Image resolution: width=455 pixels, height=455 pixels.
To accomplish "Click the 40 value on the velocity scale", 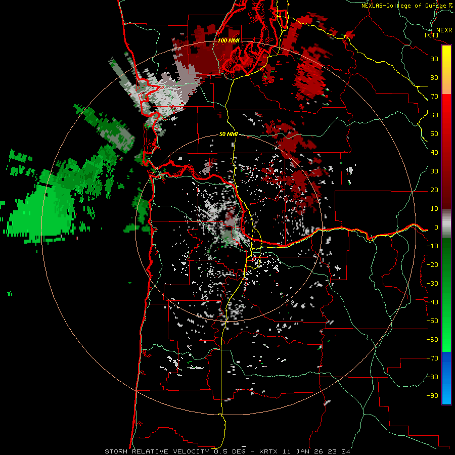I will [x=434, y=152].
